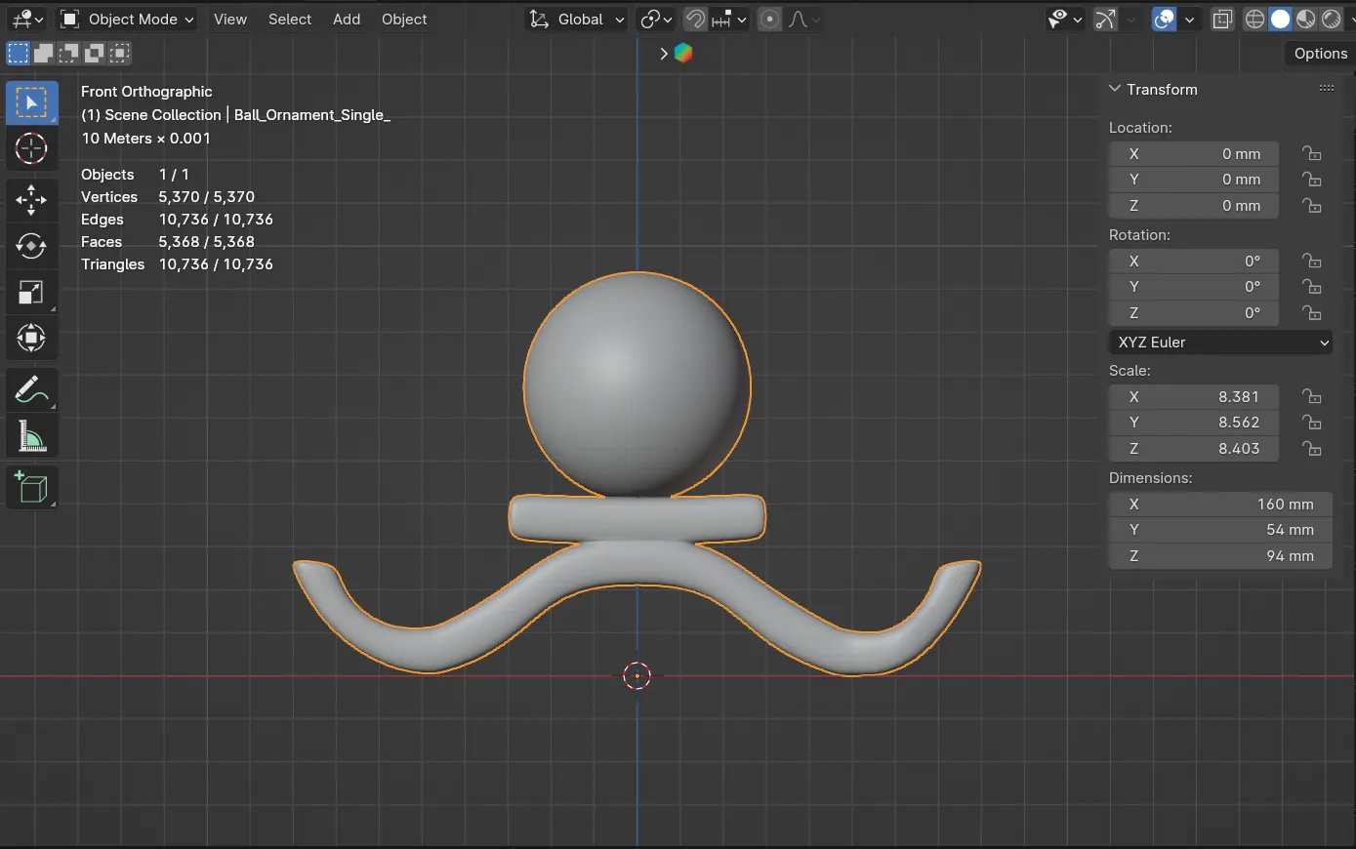Select the Scale tool
This screenshot has width=1356, height=849.
[x=32, y=292]
